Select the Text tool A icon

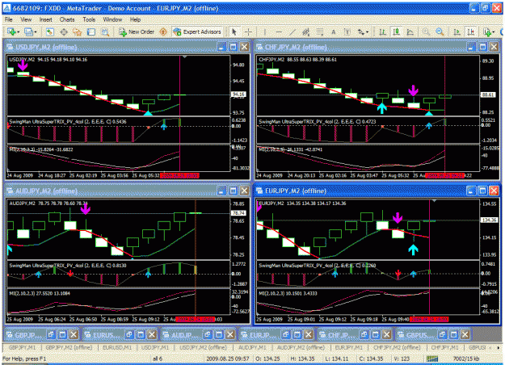click(334, 31)
